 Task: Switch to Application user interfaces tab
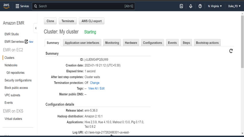[82, 43]
